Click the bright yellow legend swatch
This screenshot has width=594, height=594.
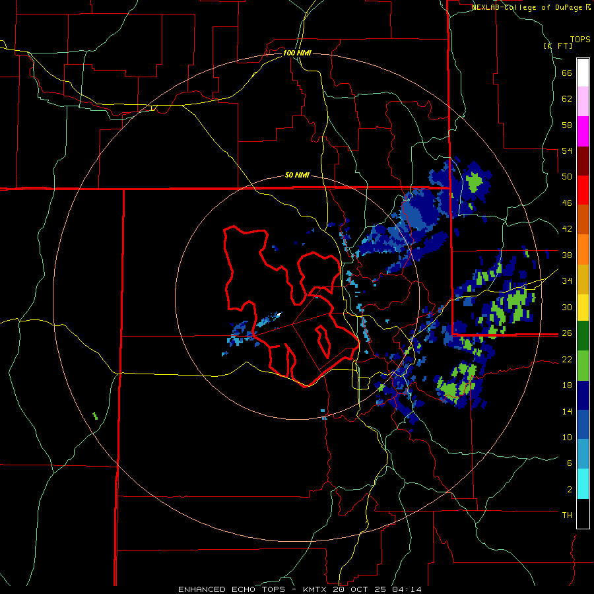tap(583, 308)
